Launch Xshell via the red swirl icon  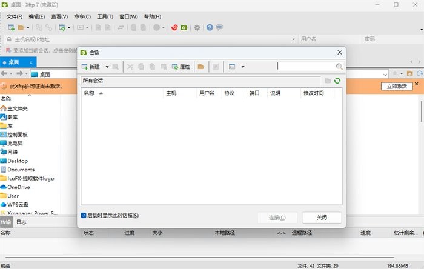point(175,27)
